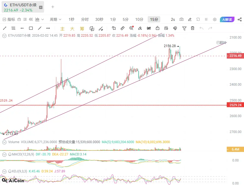Click the brush style icon

coord(140,28)
